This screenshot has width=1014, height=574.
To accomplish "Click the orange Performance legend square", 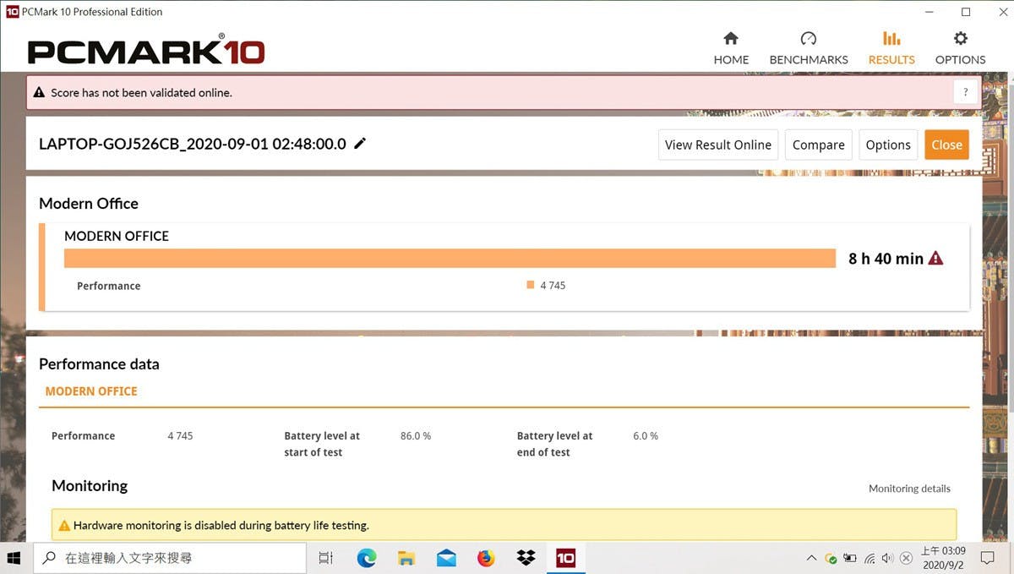I will pyautogui.click(x=531, y=285).
